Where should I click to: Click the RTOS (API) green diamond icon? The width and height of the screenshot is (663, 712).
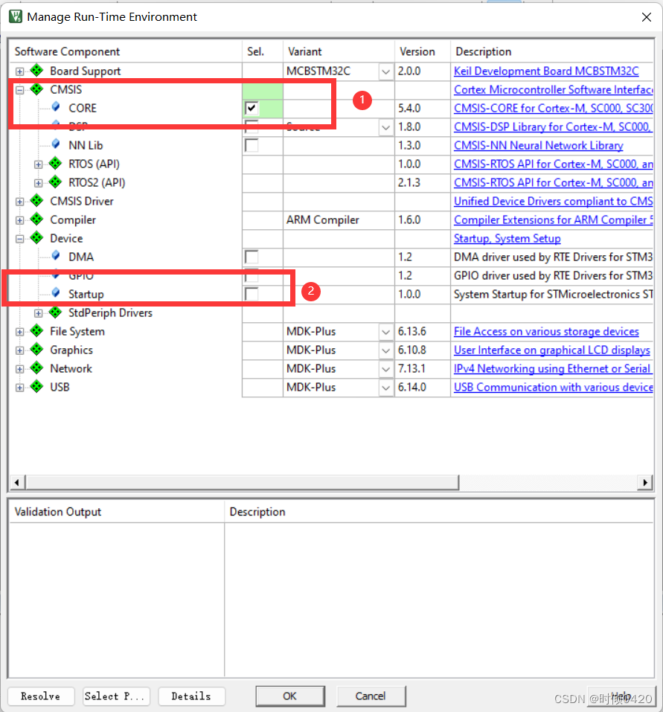coord(55,163)
